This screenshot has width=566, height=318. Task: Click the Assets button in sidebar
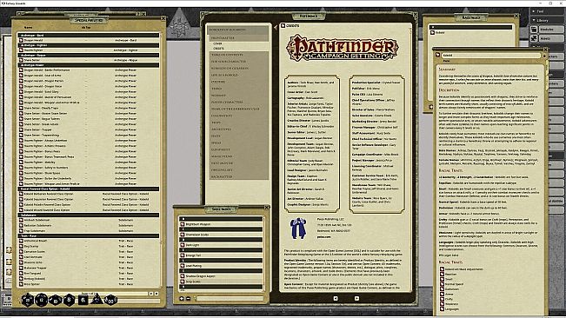point(551,38)
